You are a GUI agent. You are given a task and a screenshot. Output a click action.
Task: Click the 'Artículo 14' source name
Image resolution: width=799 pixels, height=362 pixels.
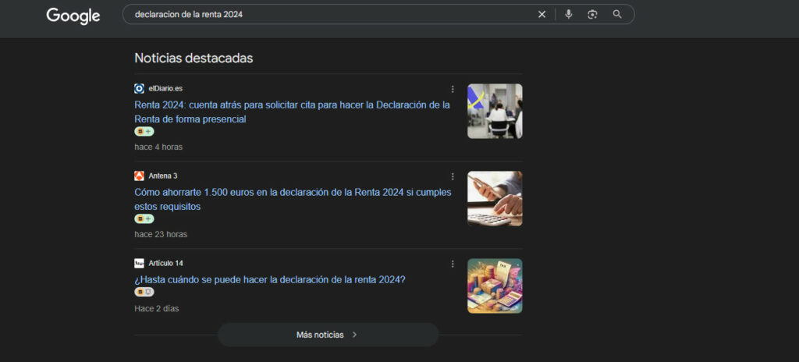pyautogui.click(x=165, y=264)
